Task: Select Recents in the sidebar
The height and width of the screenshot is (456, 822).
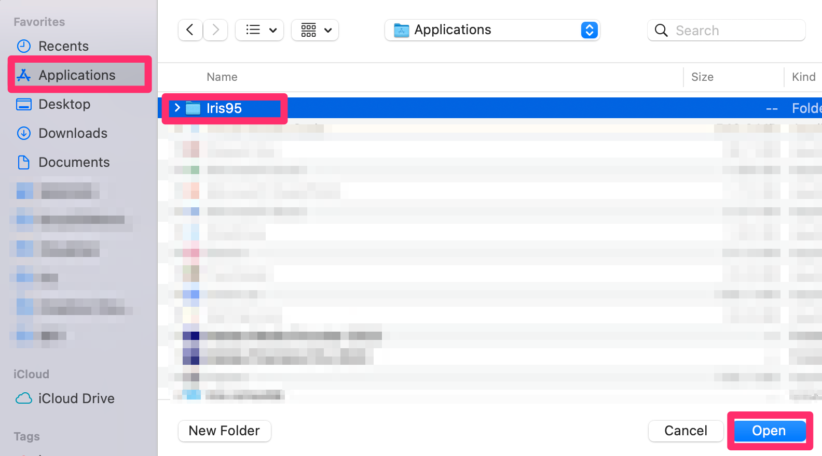Action: (63, 46)
